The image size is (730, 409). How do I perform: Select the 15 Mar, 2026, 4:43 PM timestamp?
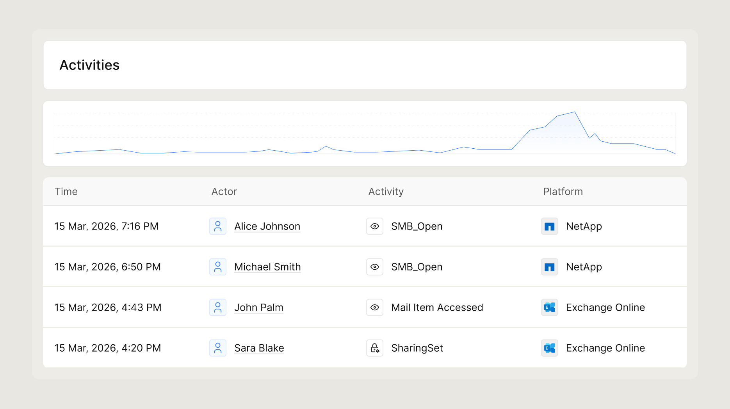point(108,308)
